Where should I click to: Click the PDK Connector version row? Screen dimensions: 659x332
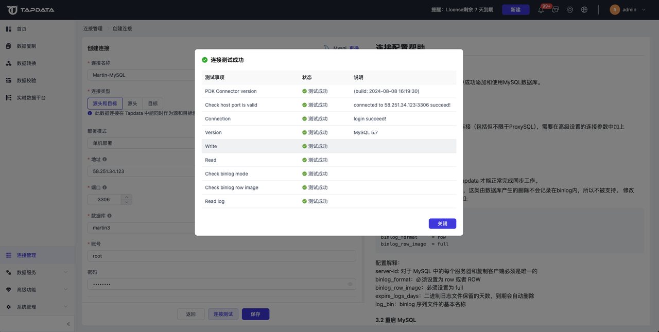[x=328, y=91]
